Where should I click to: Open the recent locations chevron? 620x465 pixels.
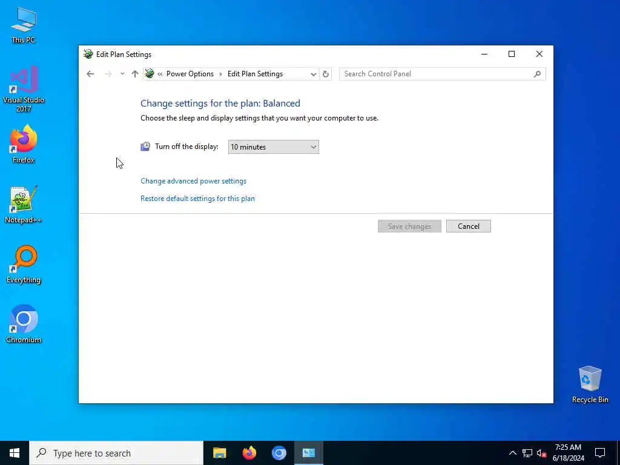[x=122, y=74]
